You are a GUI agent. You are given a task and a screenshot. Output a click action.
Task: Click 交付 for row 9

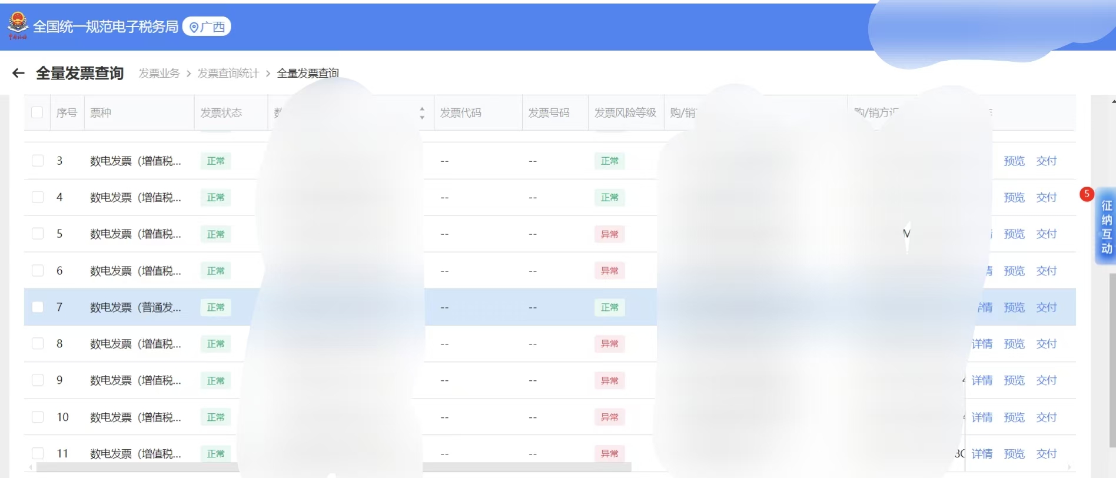(1047, 380)
